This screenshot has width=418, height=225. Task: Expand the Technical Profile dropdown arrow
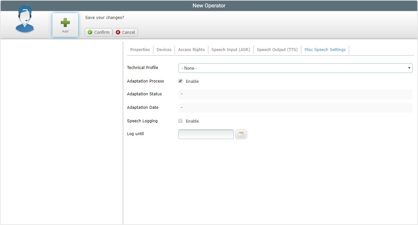[x=409, y=68]
